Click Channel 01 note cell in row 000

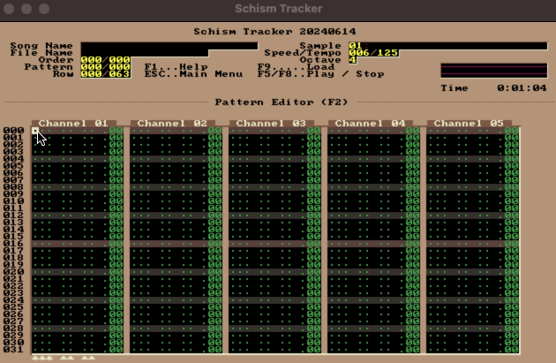click(x=42, y=131)
